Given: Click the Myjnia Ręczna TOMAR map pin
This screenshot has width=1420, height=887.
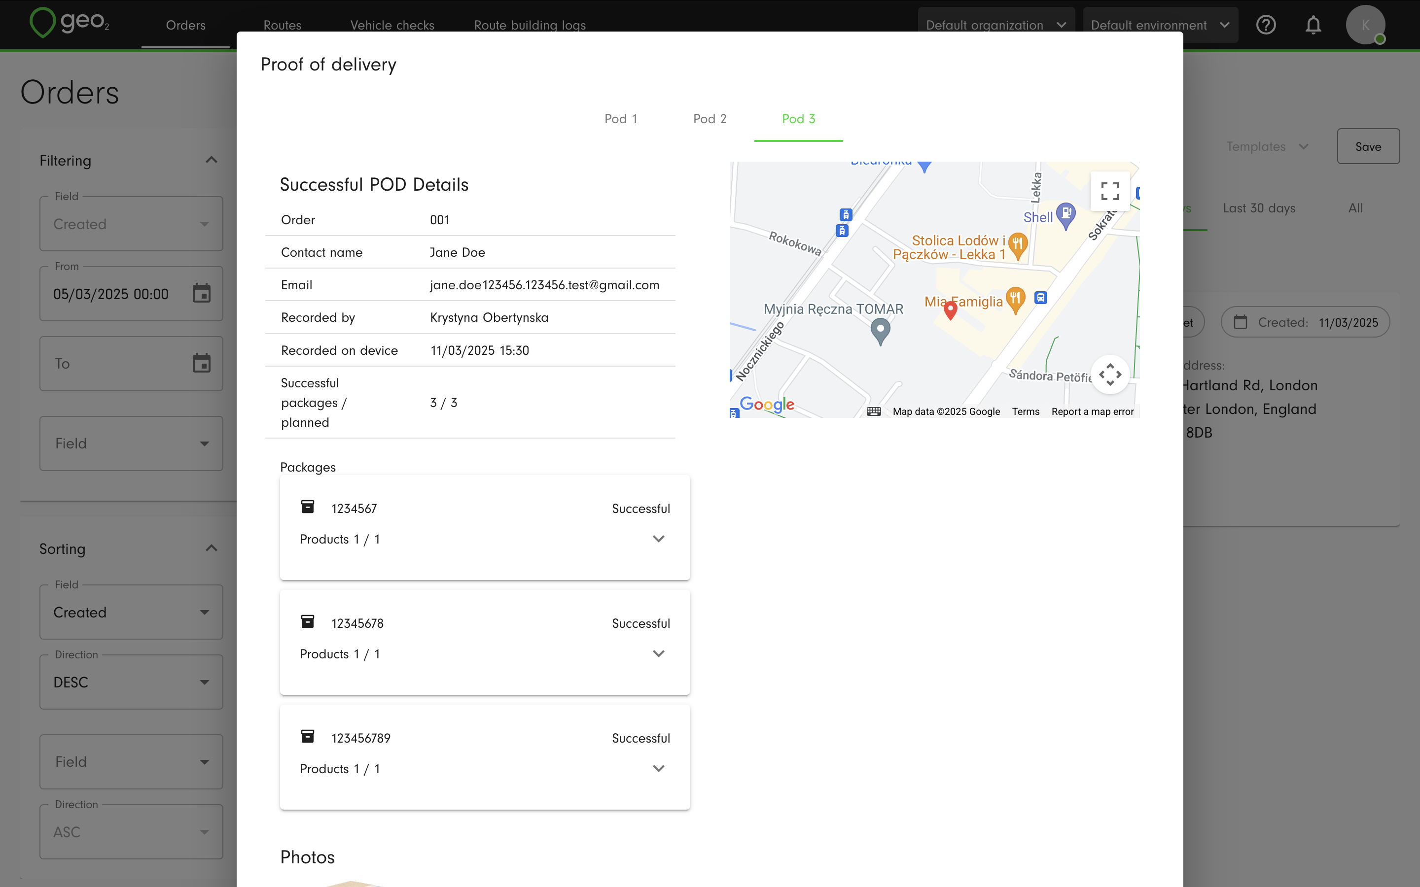Looking at the screenshot, I should pos(880,332).
